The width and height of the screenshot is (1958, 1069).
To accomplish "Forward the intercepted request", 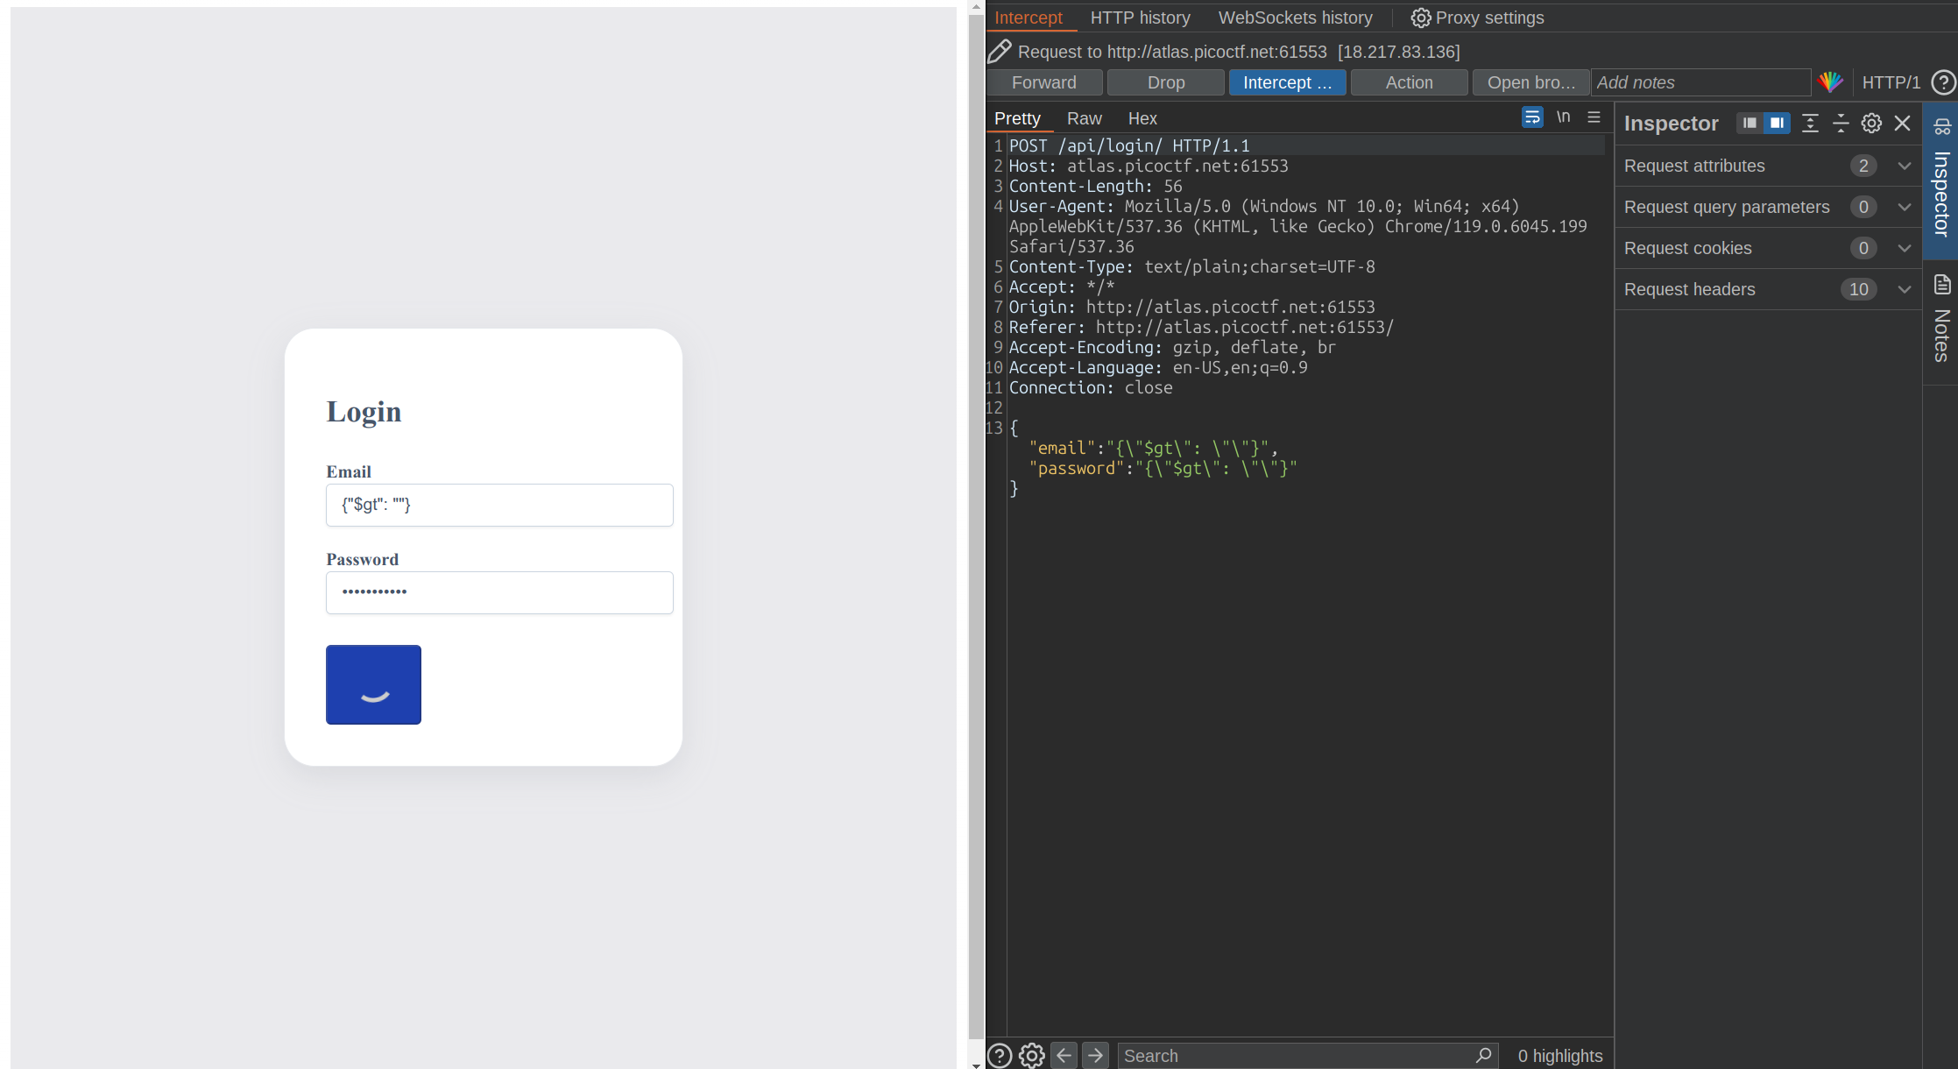I will [x=1044, y=82].
